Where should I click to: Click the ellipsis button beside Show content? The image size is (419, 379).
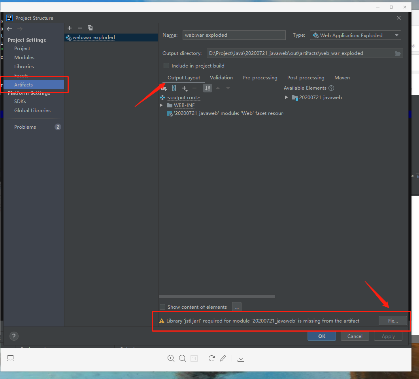click(237, 307)
